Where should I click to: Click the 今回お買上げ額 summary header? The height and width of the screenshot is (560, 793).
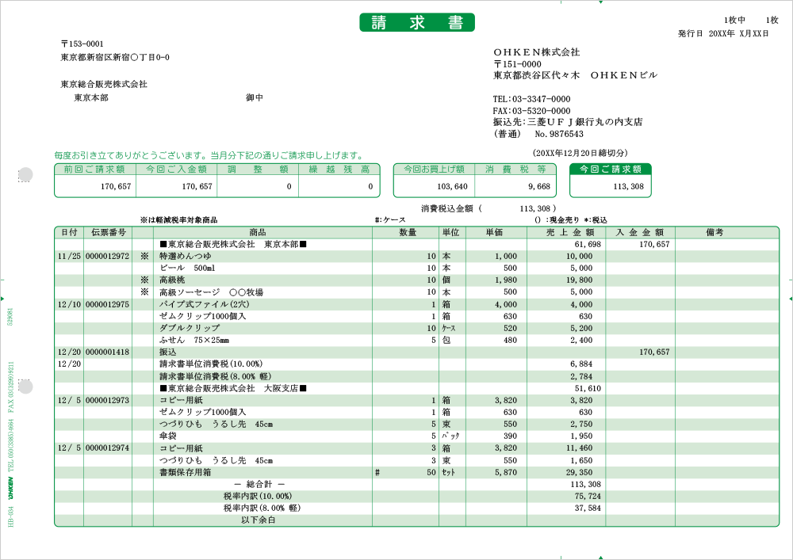pos(434,170)
